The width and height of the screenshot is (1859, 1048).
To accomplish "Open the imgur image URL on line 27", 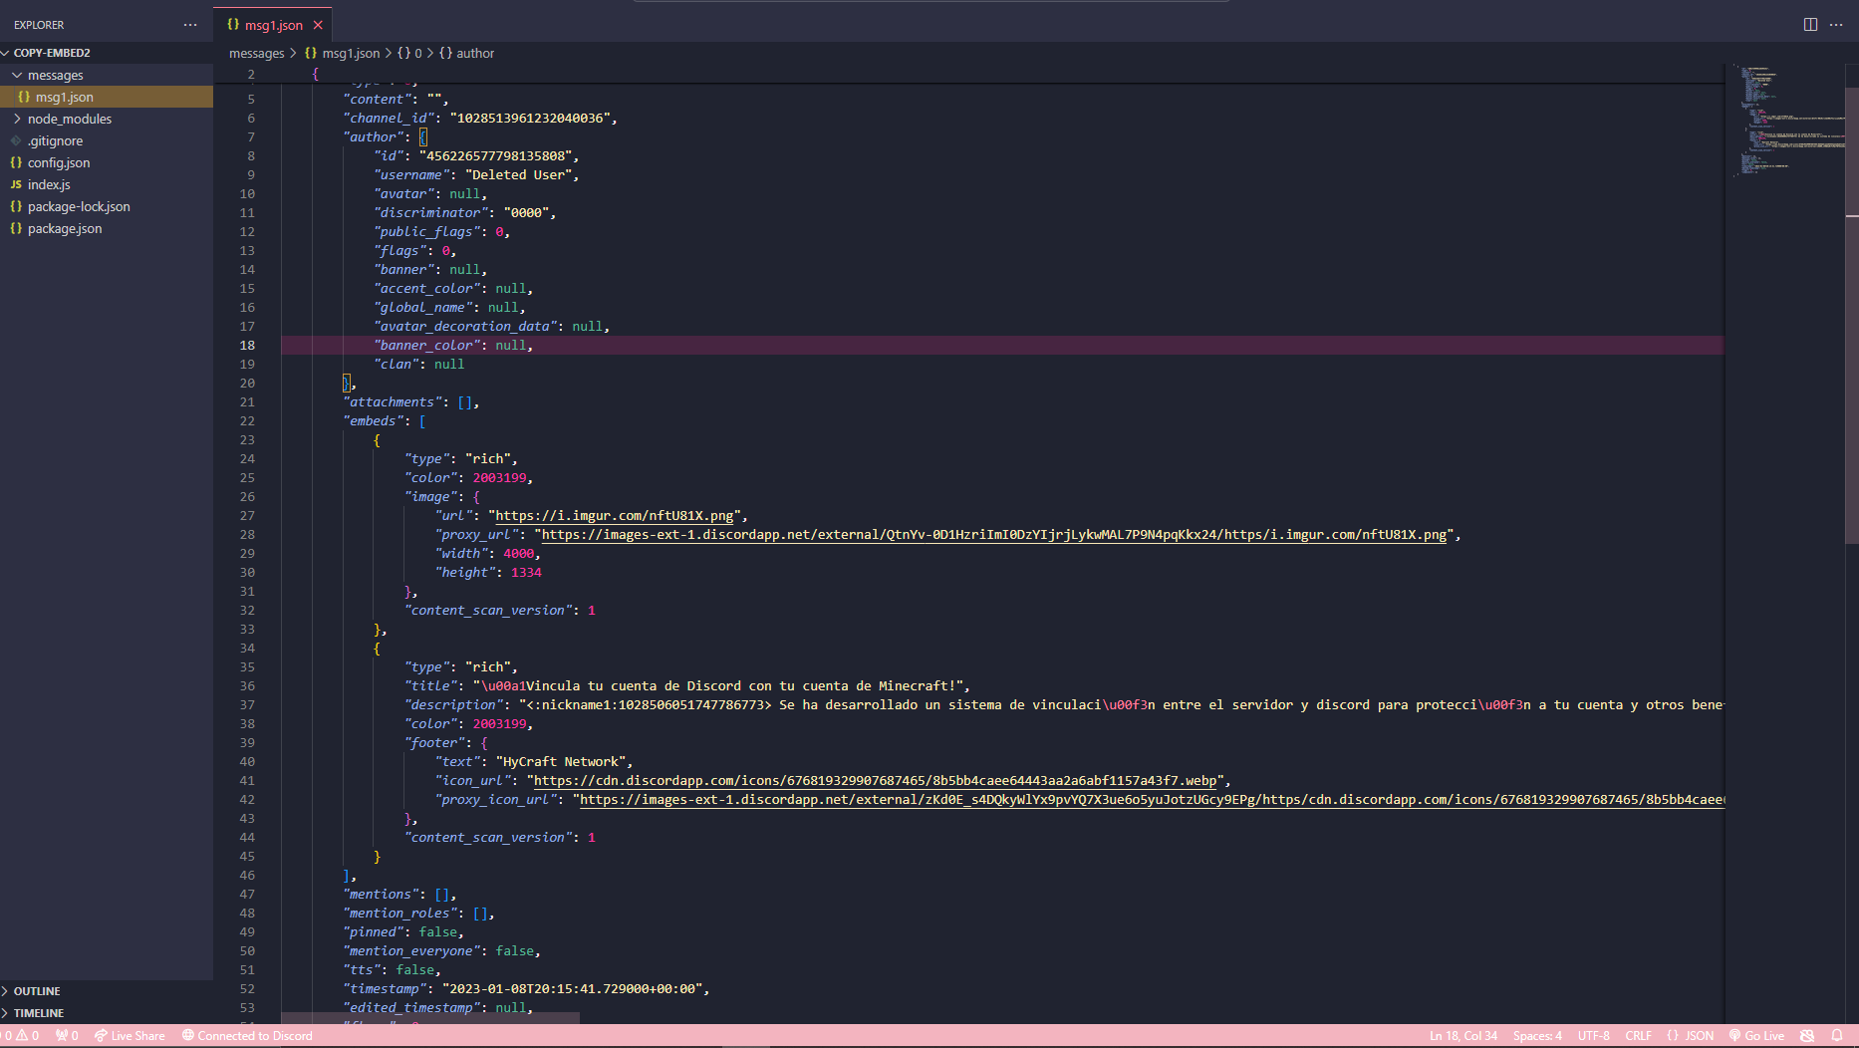I will 615,516.
